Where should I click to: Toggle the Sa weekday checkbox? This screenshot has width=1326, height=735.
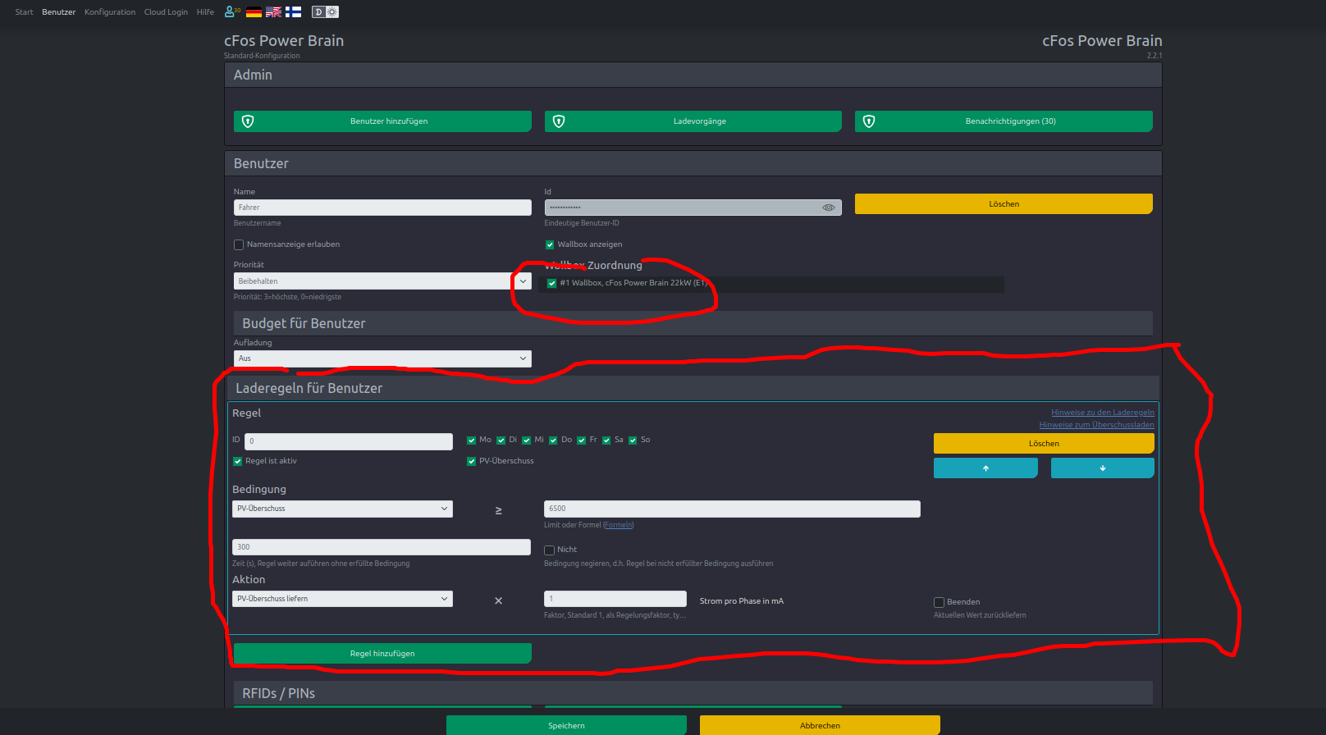pos(606,440)
